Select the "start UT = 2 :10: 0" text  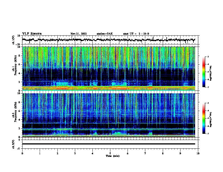(136, 34)
